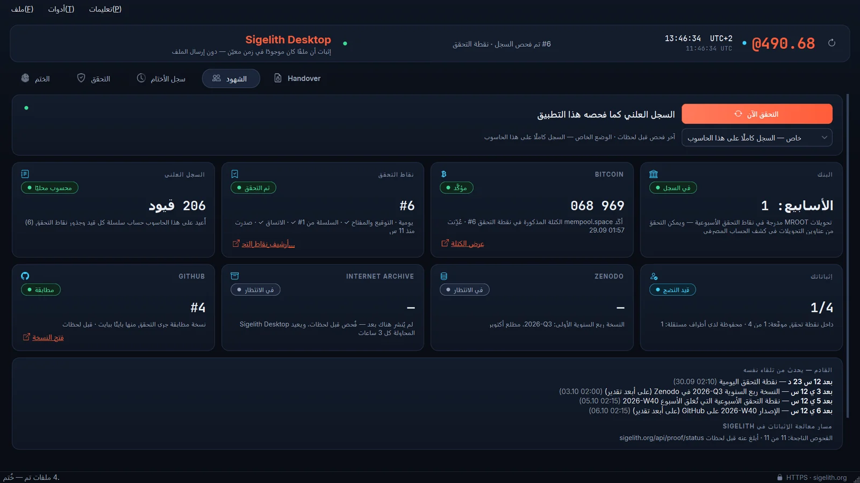Viewport: 860px width, 483px height.
Task: Click the @490.68 beat time value
Action: 783,43
